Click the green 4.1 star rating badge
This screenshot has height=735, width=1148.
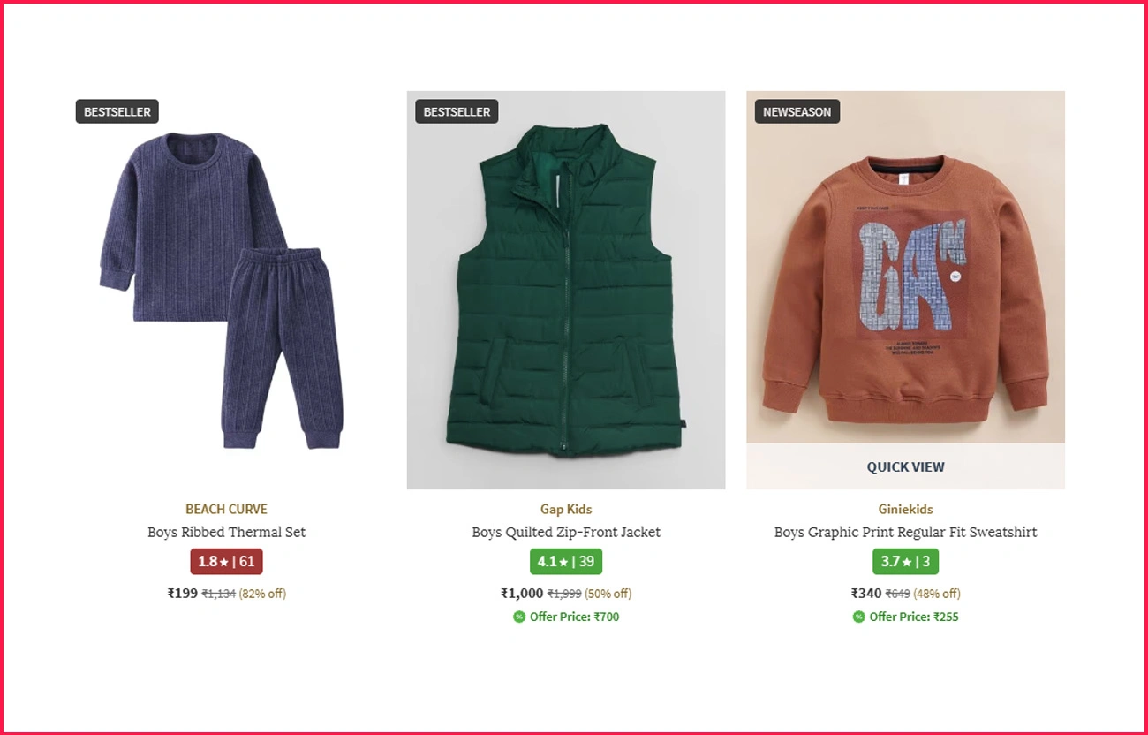pos(566,562)
